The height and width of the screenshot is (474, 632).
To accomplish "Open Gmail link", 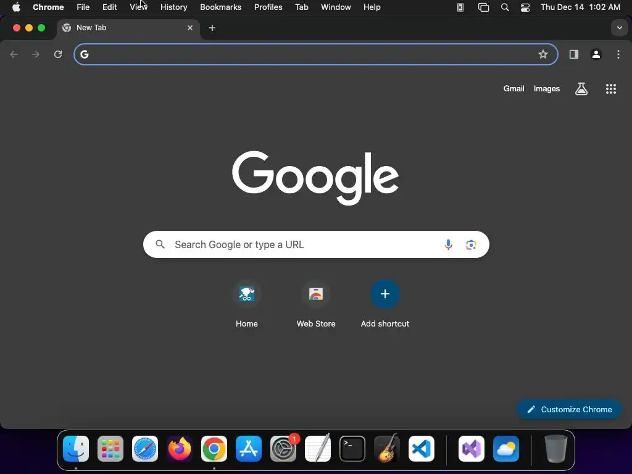I will (x=513, y=89).
